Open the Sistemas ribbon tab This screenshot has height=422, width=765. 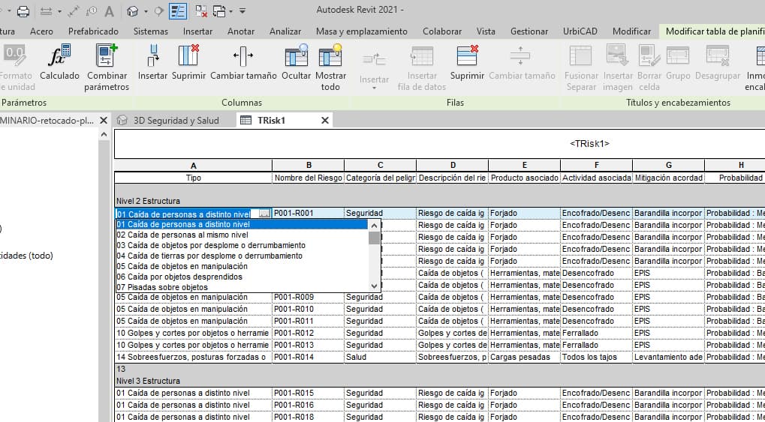pyautogui.click(x=151, y=31)
